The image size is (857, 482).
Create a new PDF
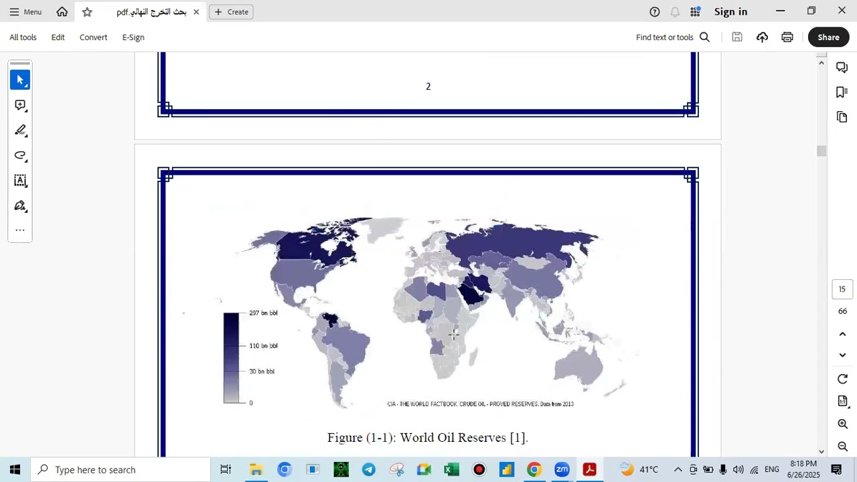[x=231, y=11]
